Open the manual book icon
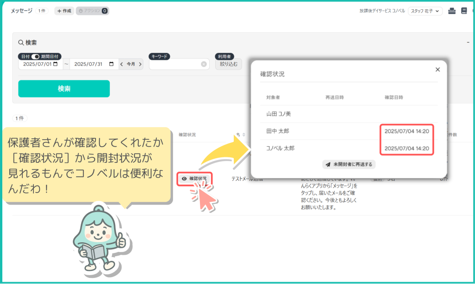475x284 pixels. coord(464,11)
